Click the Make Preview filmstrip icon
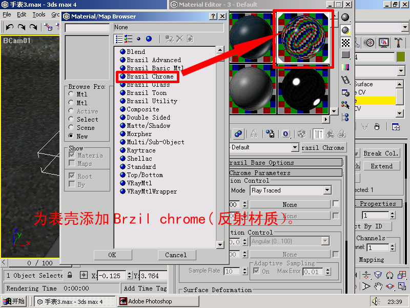Image resolution: width=410 pixels, height=308 pixels. click(345, 80)
